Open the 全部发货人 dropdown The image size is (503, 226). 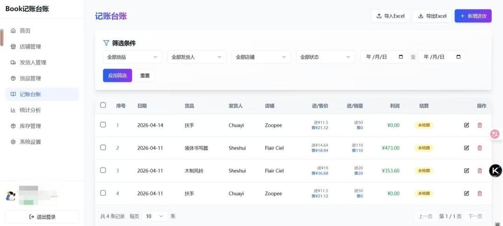pyautogui.click(x=197, y=57)
